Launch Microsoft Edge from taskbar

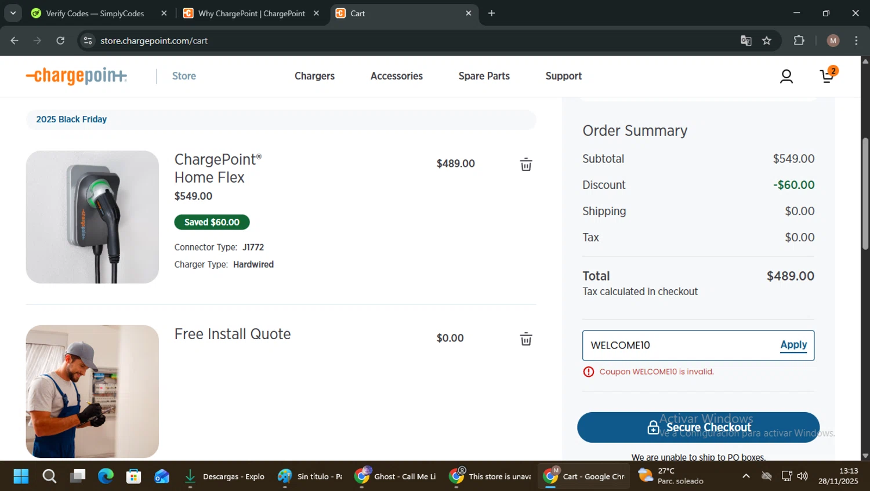tap(106, 477)
